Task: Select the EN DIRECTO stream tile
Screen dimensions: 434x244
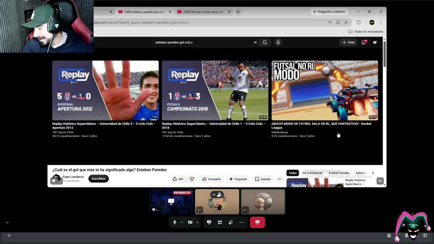Action: 171,202
